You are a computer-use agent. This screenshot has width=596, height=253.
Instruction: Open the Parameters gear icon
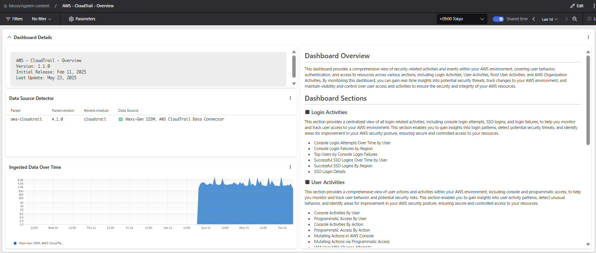(x=71, y=19)
